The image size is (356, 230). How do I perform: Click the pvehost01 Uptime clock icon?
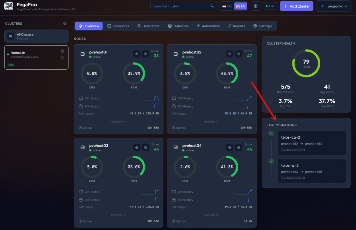click(x=80, y=128)
